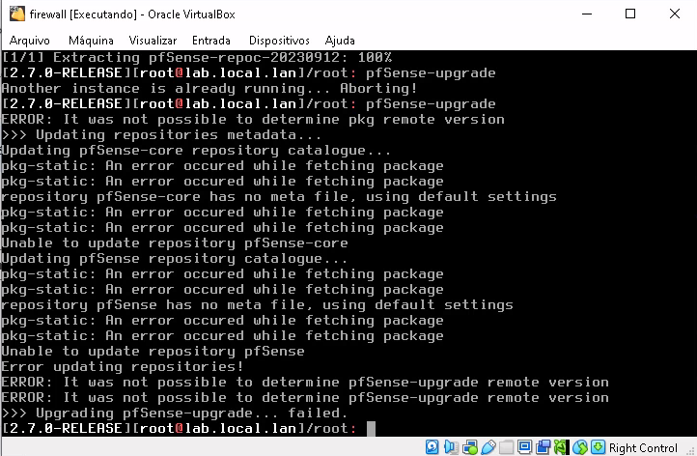Click '>>> Updating repositories metadata...' line
This screenshot has width=697, height=456.
point(161,135)
